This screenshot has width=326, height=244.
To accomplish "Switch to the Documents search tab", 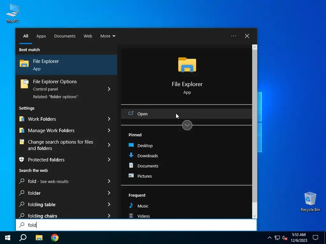I will [x=65, y=36].
